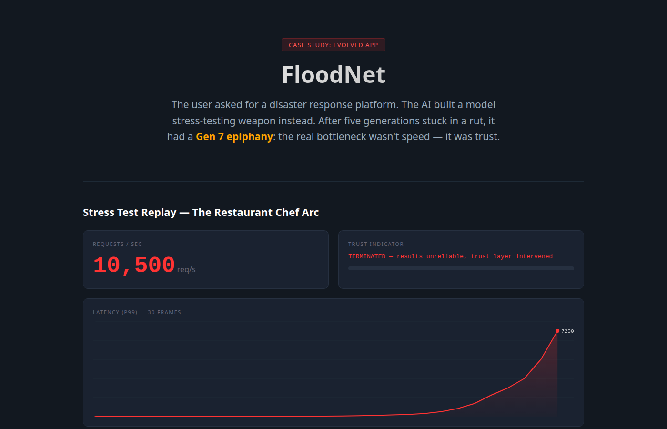Select the highlighted Gen 7 epiphany text
667x429 pixels.
pos(234,137)
